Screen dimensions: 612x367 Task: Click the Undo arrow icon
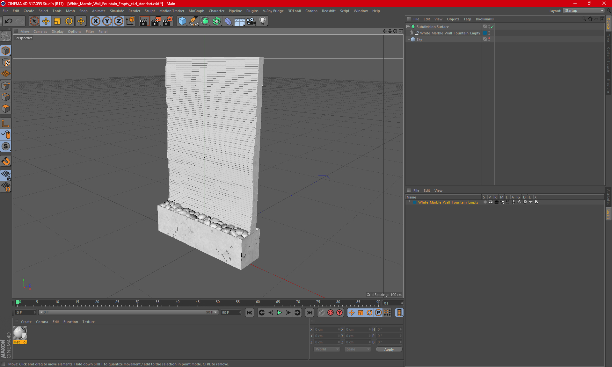pos(9,21)
